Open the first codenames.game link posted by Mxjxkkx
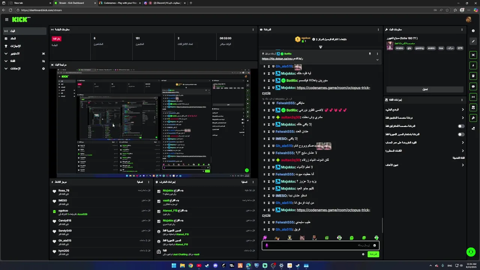The image size is (480, 270). click(x=316, y=90)
